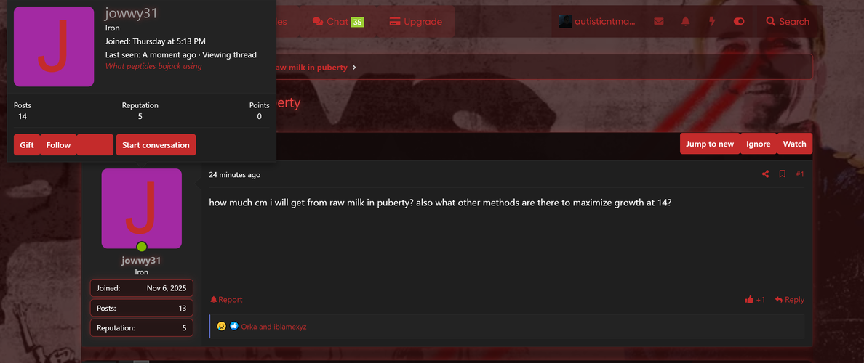This screenshot has height=363, width=864.
Task: Open 'What peptides bojack using' thread link
Action: (153, 66)
